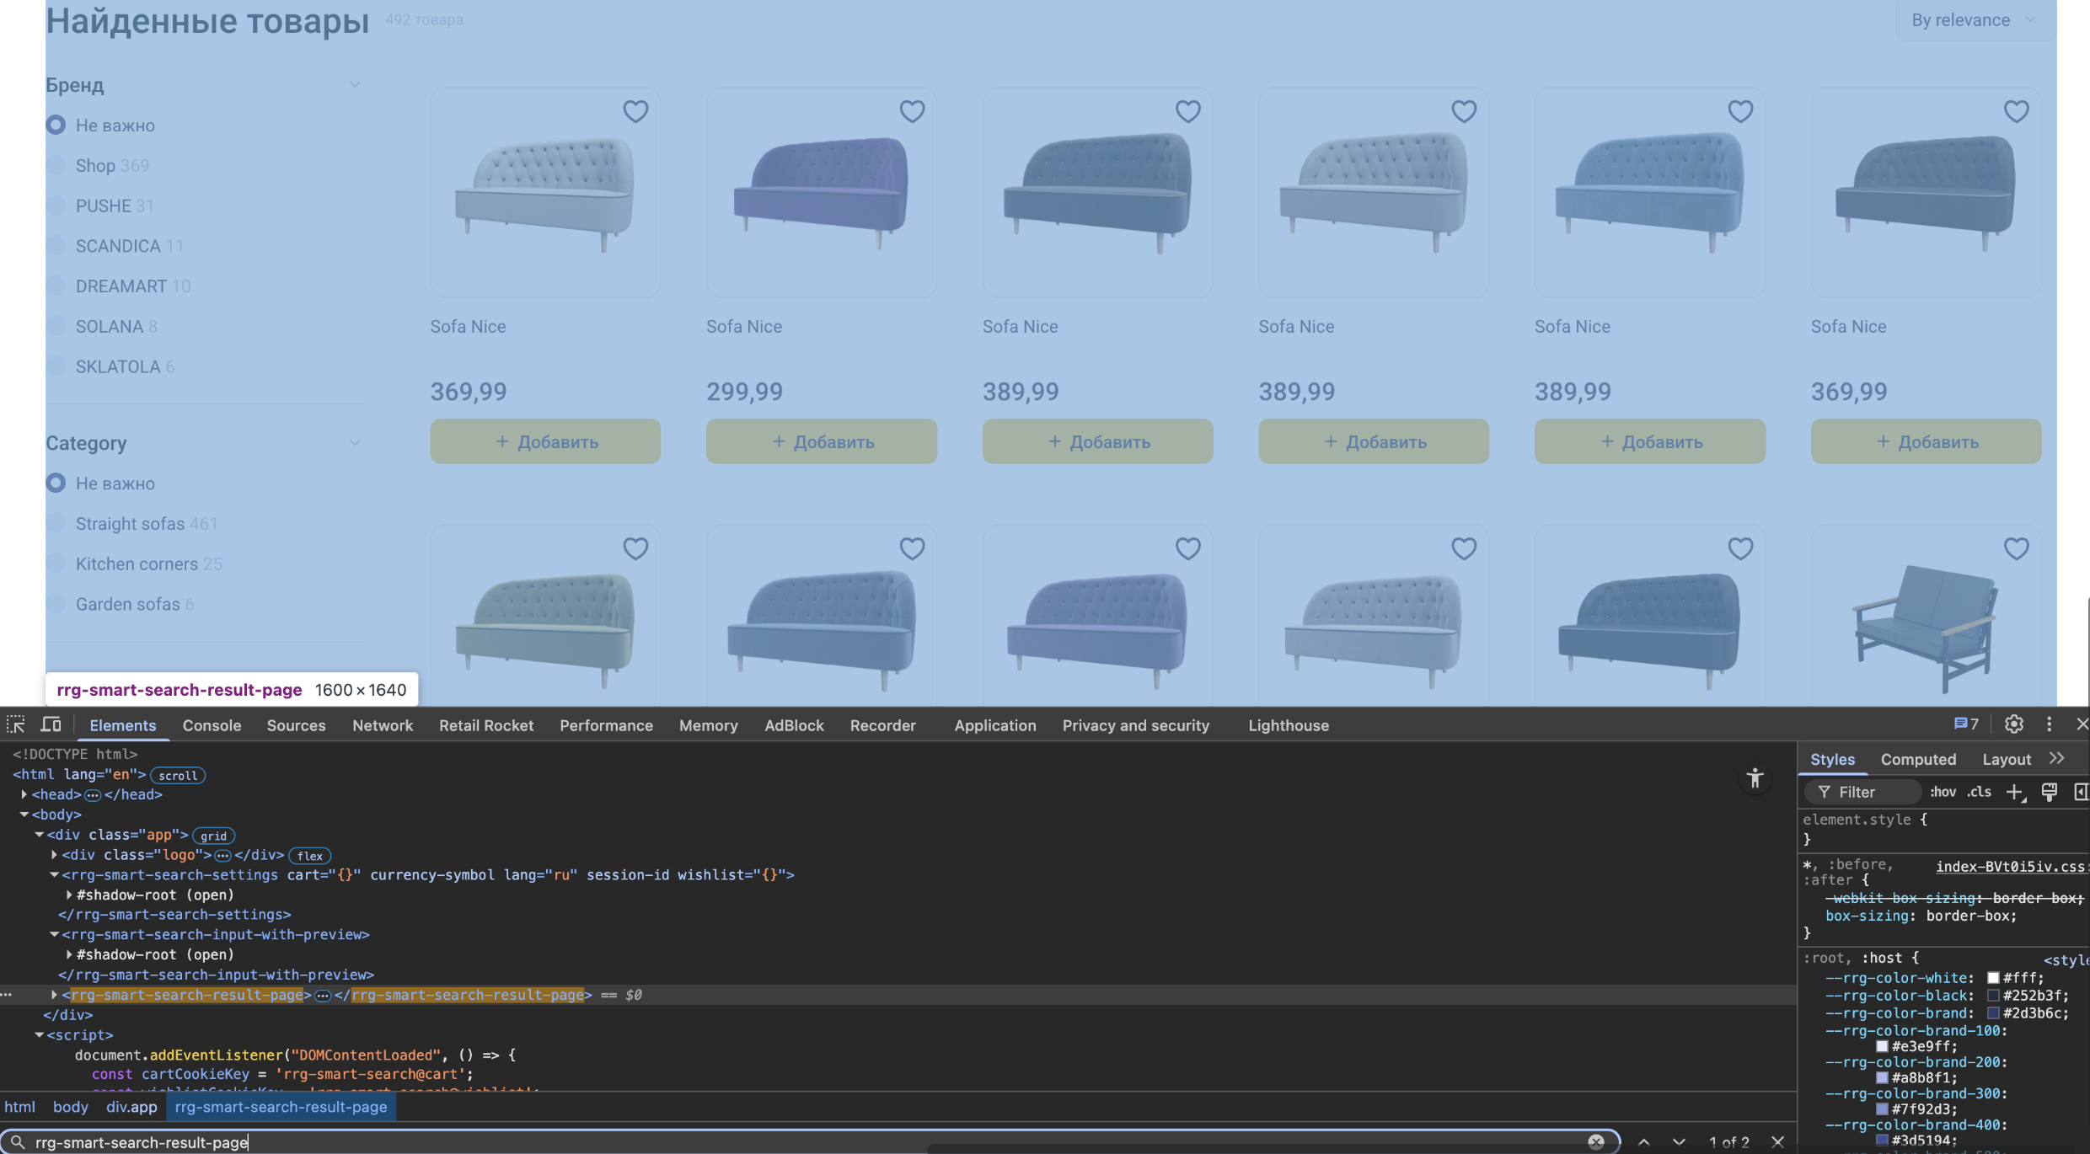Open the index-BVt0i5iv.css stylesheet link
The image size is (2090, 1154).
[x=2009, y=866]
